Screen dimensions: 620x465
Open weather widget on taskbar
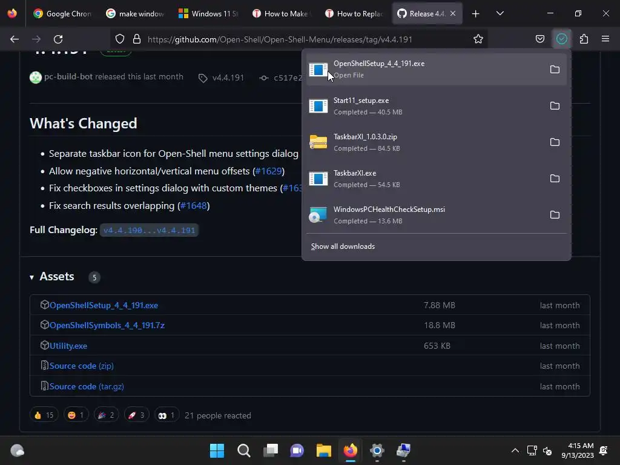tap(18, 450)
